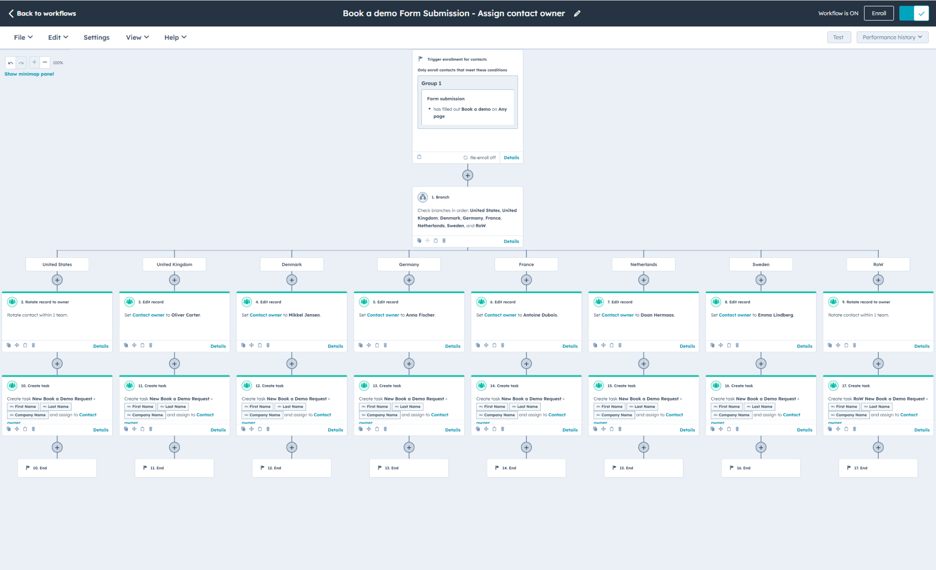
Task: Expand the Edit menu
Action: [57, 37]
